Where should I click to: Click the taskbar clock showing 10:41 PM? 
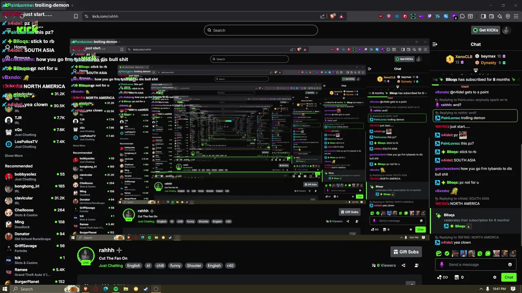pos(499,289)
